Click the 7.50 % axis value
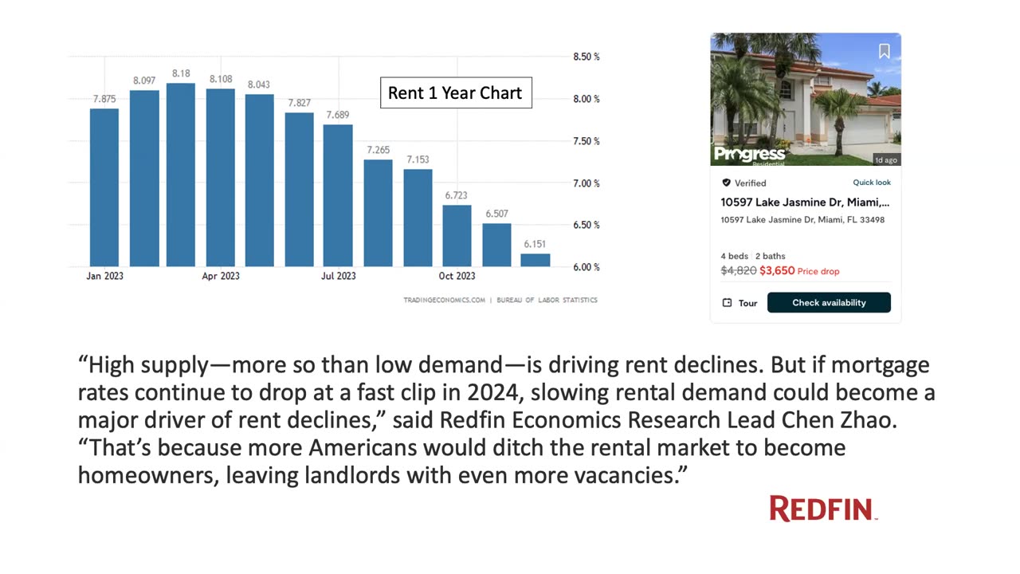 pos(586,141)
